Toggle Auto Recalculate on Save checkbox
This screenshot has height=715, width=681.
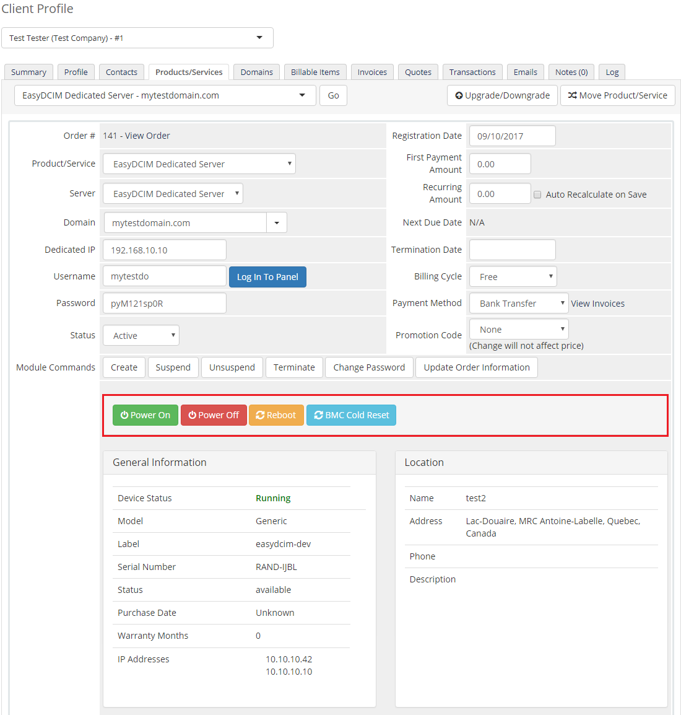537,195
